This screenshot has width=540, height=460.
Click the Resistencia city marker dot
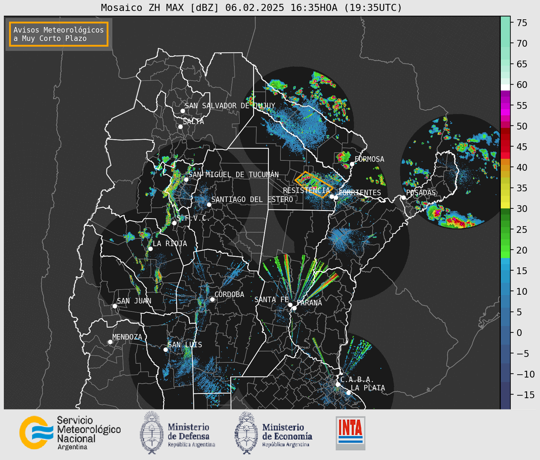(x=332, y=196)
